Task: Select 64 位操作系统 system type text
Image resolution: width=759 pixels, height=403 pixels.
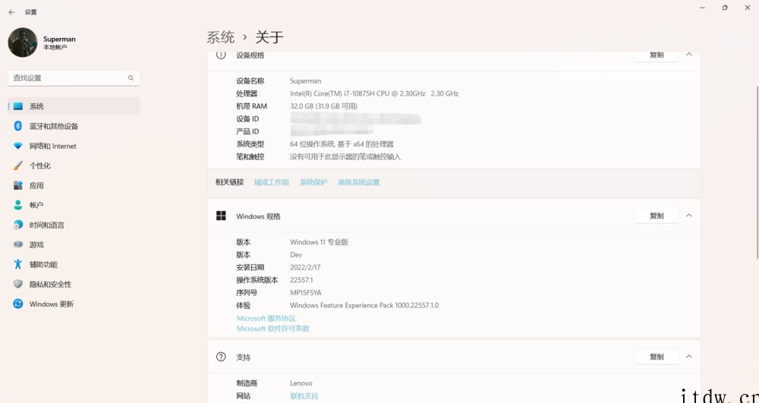Action: tap(342, 144)
